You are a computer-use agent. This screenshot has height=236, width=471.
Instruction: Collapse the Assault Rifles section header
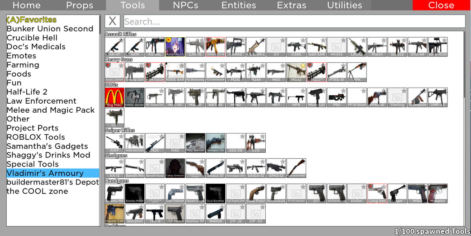tap(120, 34)
